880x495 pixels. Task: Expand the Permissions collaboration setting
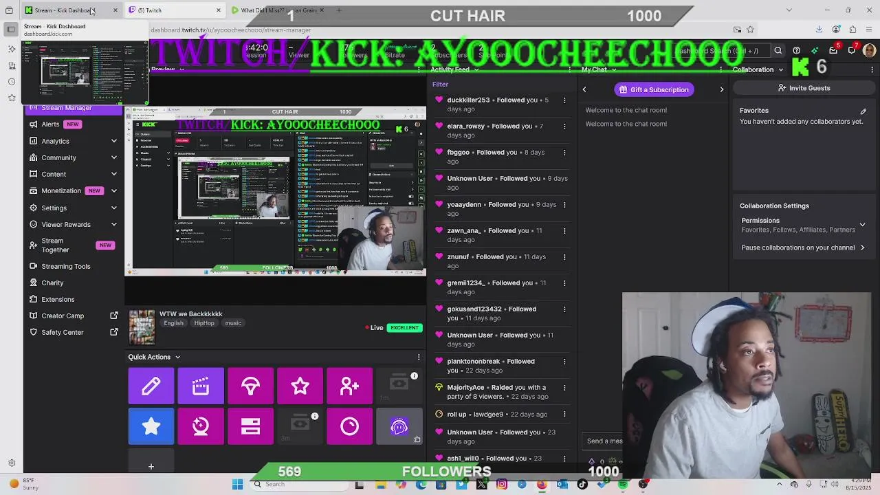click(862, 225)
